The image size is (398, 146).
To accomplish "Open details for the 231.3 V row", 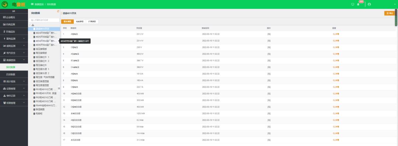I will point(336,34).
